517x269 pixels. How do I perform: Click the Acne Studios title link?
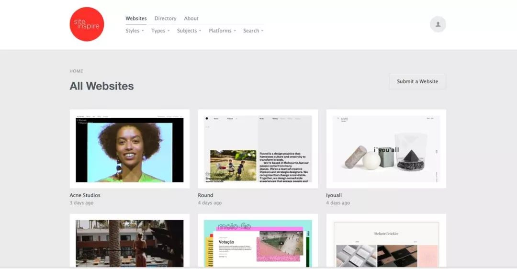(85, 195)
